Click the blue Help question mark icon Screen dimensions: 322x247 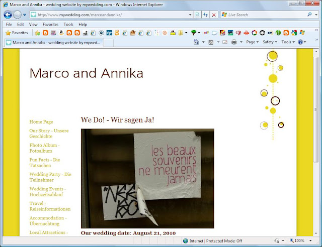pyautogui.click(x=300, y=42)
